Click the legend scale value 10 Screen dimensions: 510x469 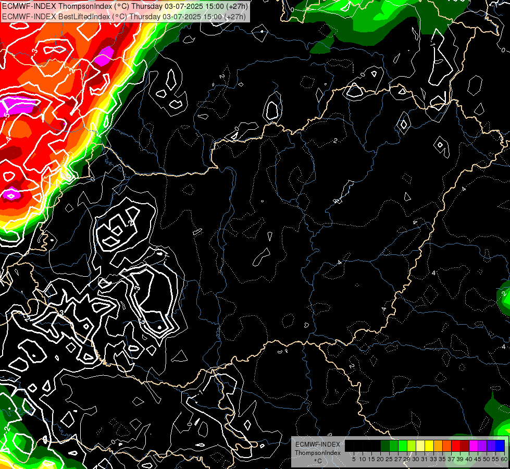[363, 459]
